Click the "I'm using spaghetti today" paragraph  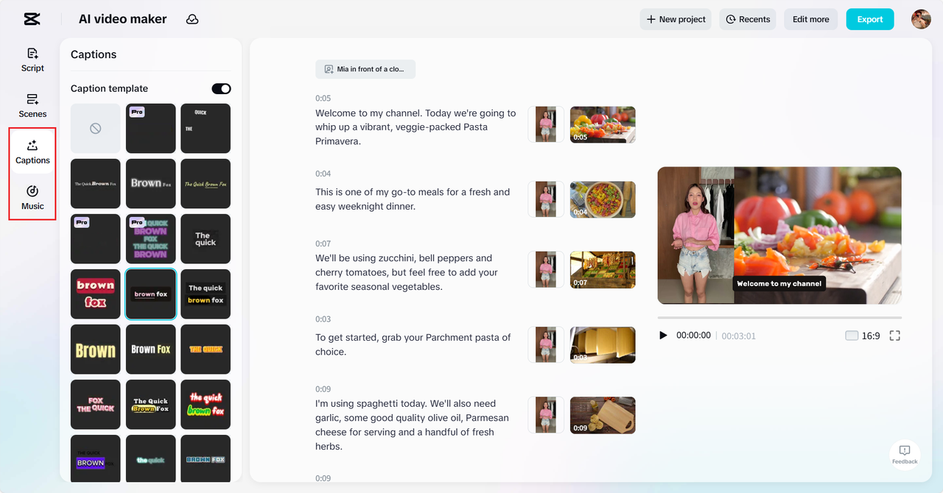pos(412,425)
